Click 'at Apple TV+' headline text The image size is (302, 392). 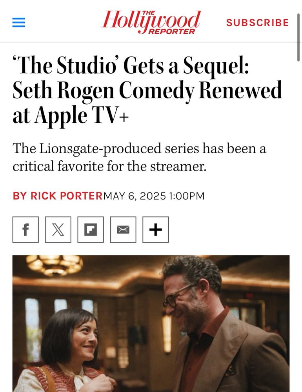click(71, 115)
